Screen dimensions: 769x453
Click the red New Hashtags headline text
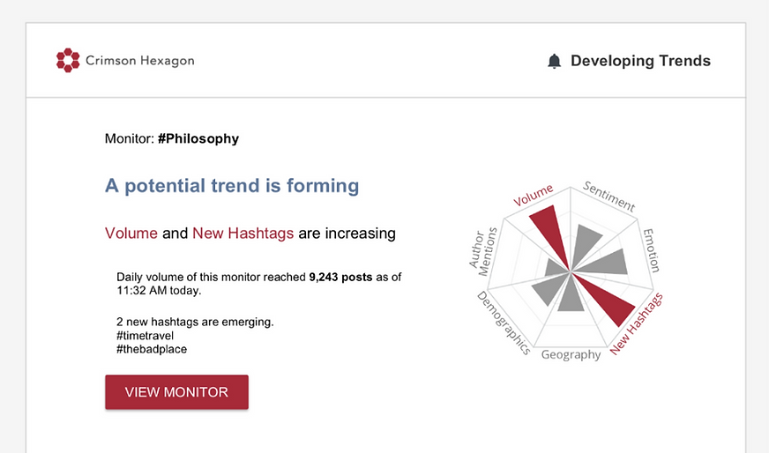[243, 234]
